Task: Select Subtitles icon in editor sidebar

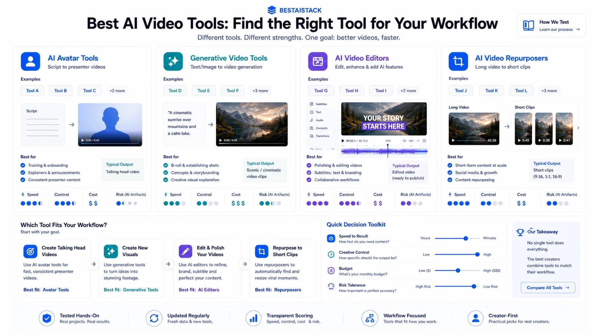Action: (x=312, y=104)
